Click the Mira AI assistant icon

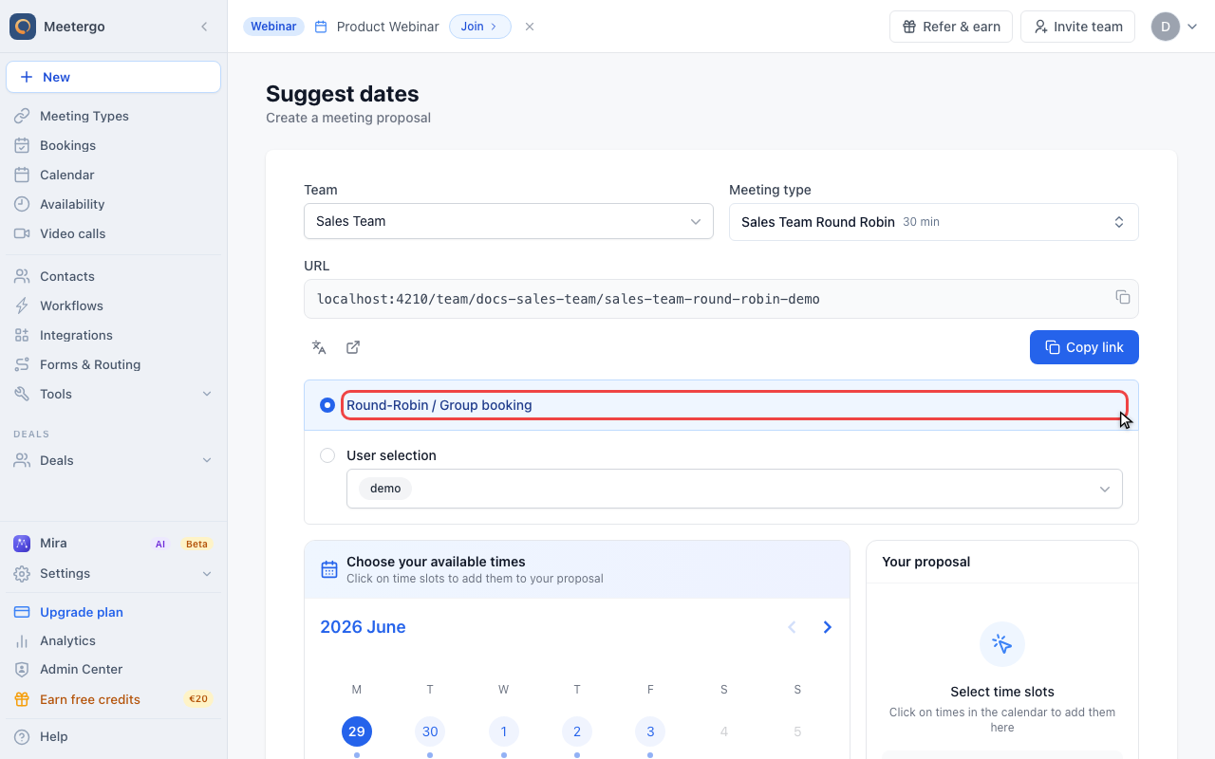tap(22, 544)
